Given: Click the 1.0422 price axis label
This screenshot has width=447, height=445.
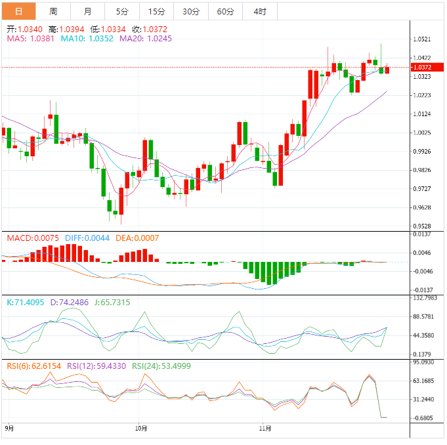Looking at the screenshot, I should 422,58.
